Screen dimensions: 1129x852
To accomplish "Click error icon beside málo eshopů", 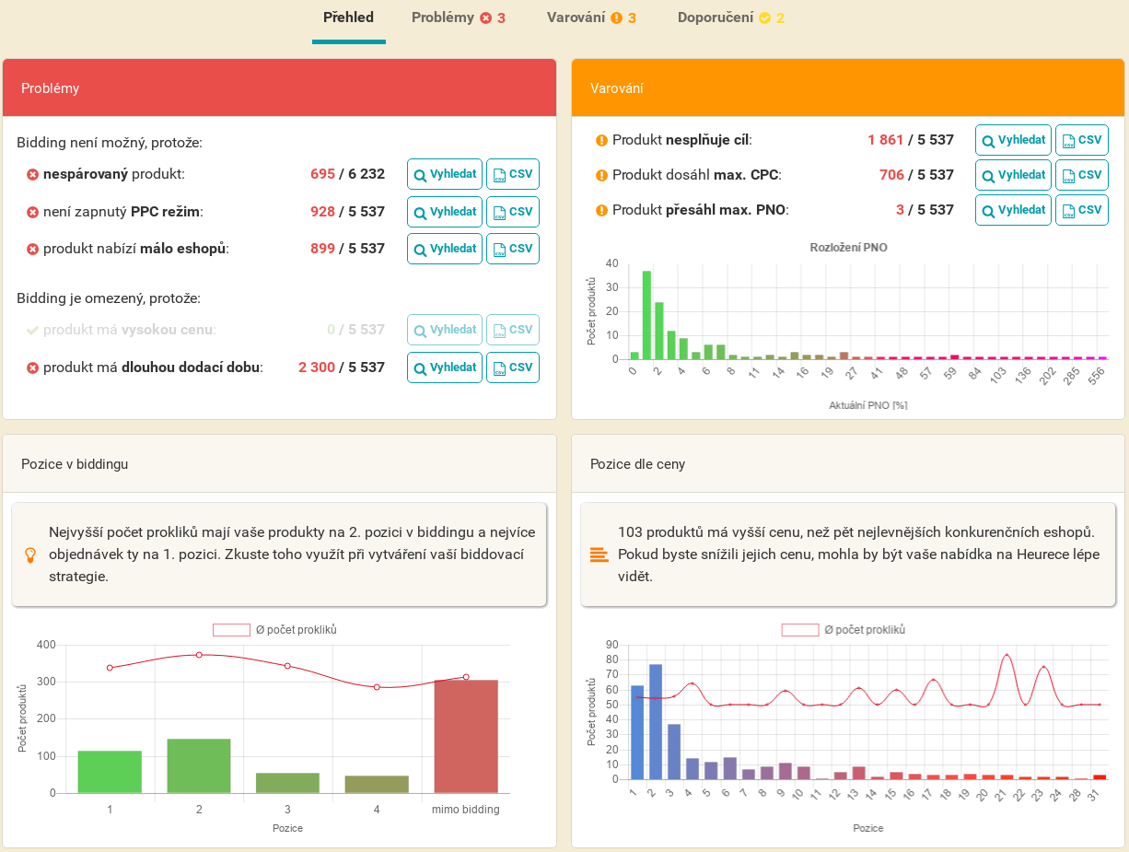I will point(32,250).
